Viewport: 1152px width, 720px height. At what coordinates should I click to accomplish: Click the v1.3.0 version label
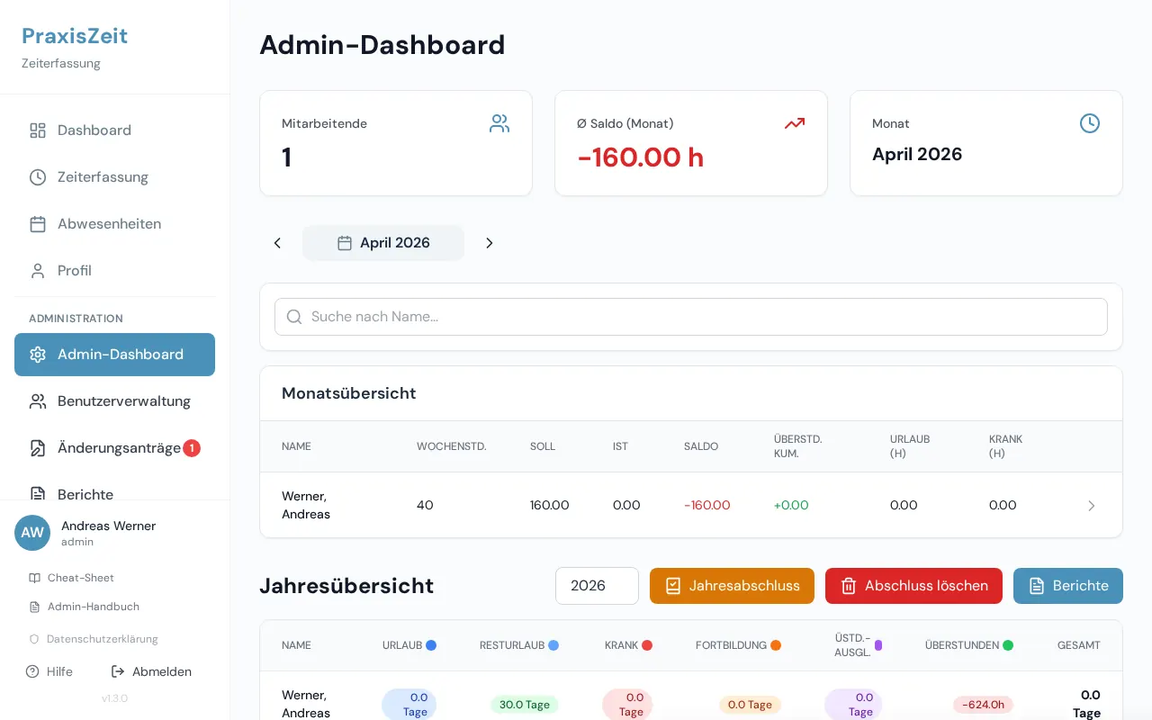click(x=114, y=698)
